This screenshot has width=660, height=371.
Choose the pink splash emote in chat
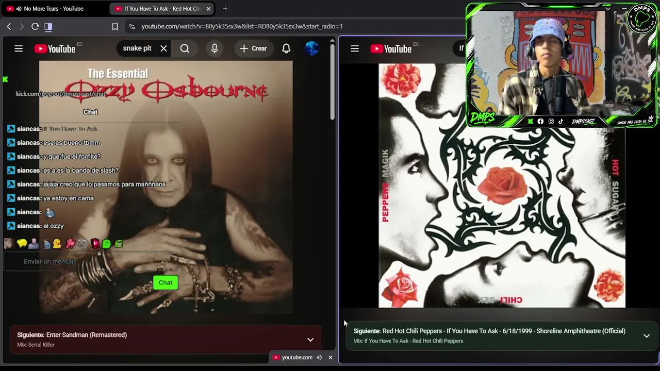[70, 244]
